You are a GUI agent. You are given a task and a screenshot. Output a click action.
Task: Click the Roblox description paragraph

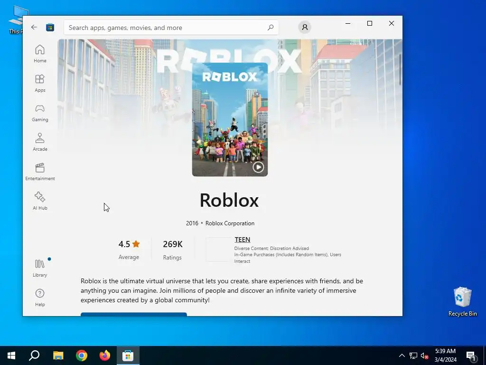[222, 290]
